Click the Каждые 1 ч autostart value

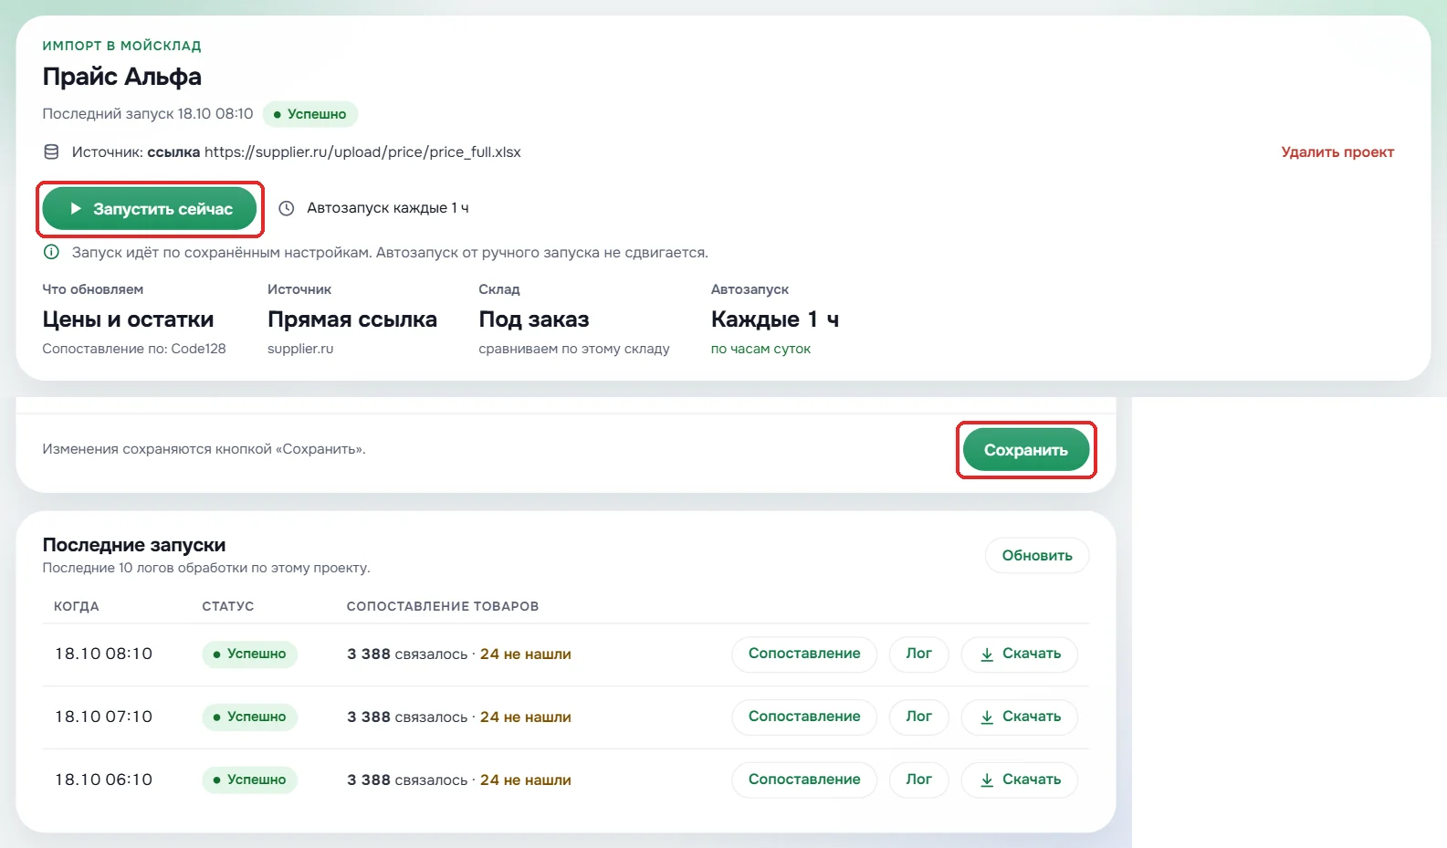click(x=775, y=319)
